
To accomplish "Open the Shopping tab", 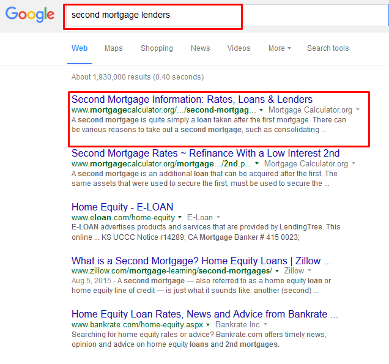I will (157, 48).
